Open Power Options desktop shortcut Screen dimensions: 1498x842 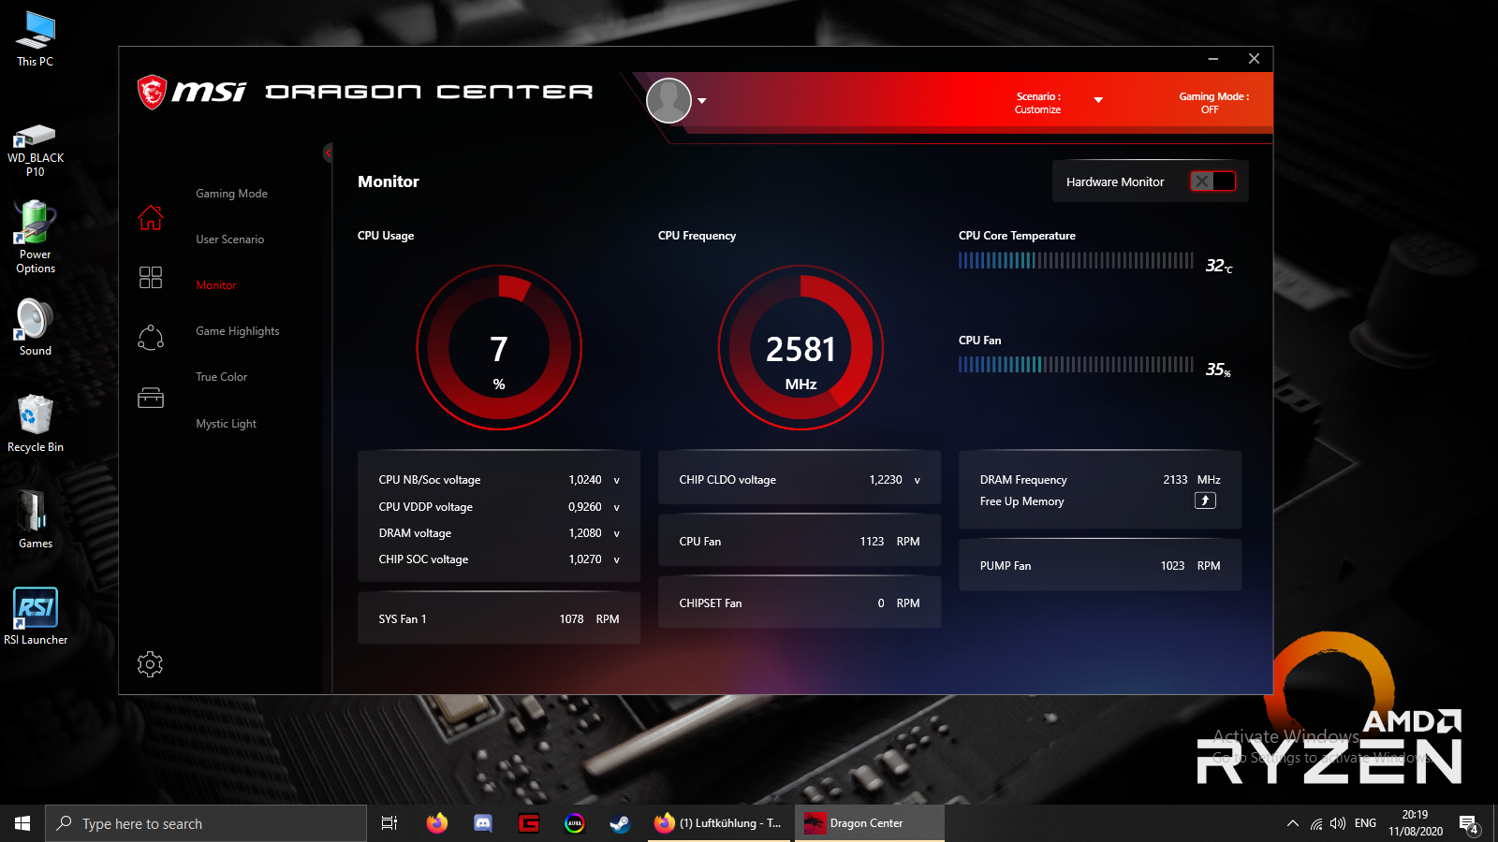click(x=36, y=238)
